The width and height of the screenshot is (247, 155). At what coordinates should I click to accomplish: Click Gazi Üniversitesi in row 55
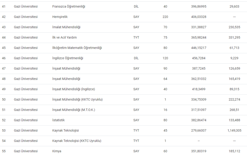tap(26, 151)
